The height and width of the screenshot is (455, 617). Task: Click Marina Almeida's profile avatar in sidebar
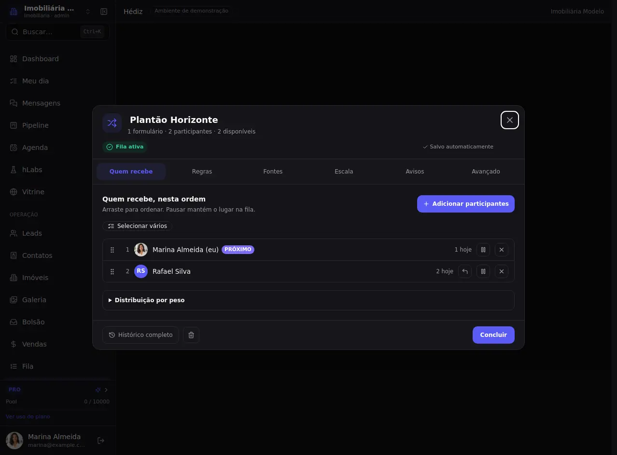click(14, 441)
